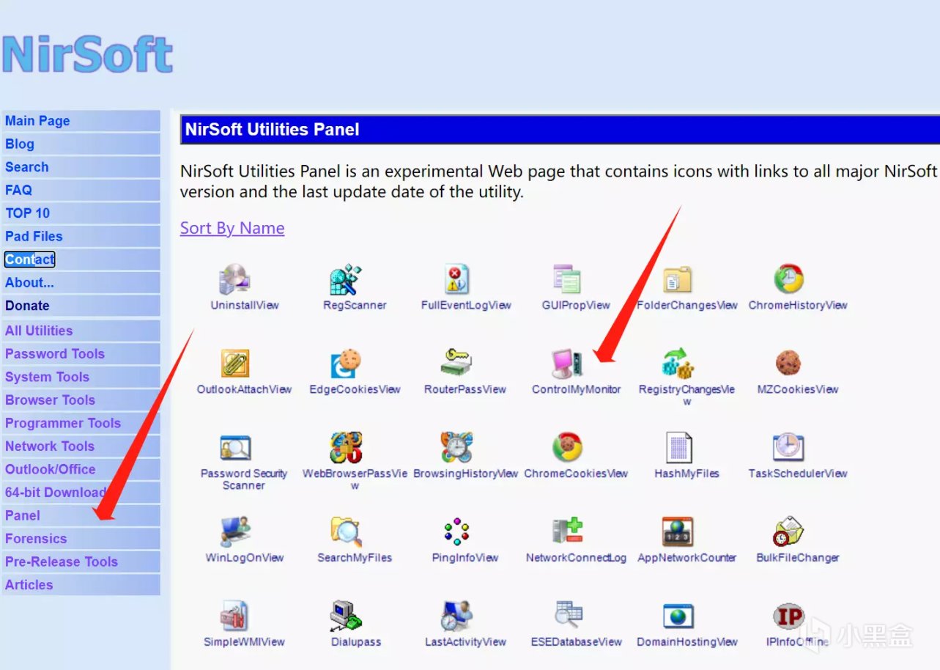This screenshot has height=670, width=940.
Task: Select Programmer Tools category
Action: pyautogui.click(x=81, y=423)
